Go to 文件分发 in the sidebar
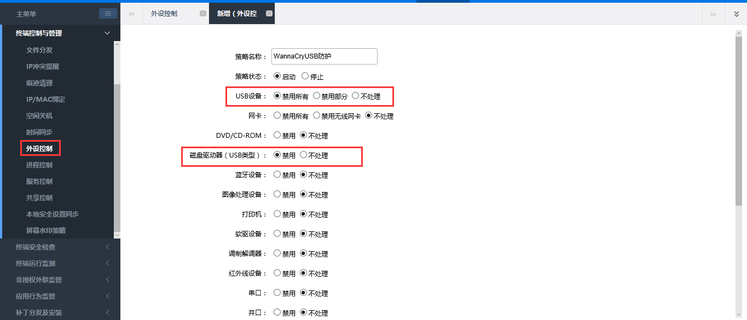747x320 pixels. tap(39, 50)
